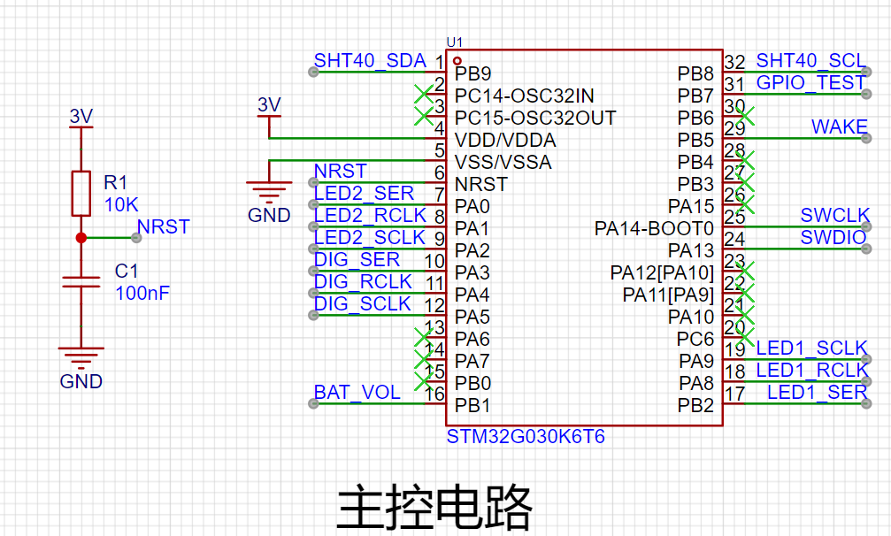Select the DIG_SCLK net label
The height and width of the screenshot is (536, 891).
363,304
